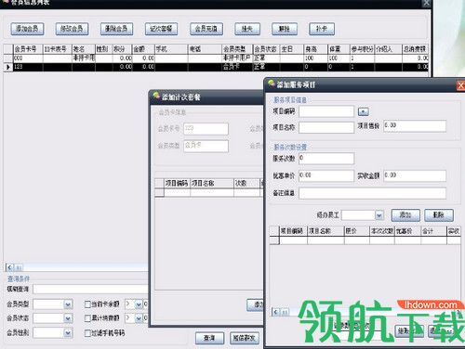Click the row indicator arrow of row 123

click(8, 67)
